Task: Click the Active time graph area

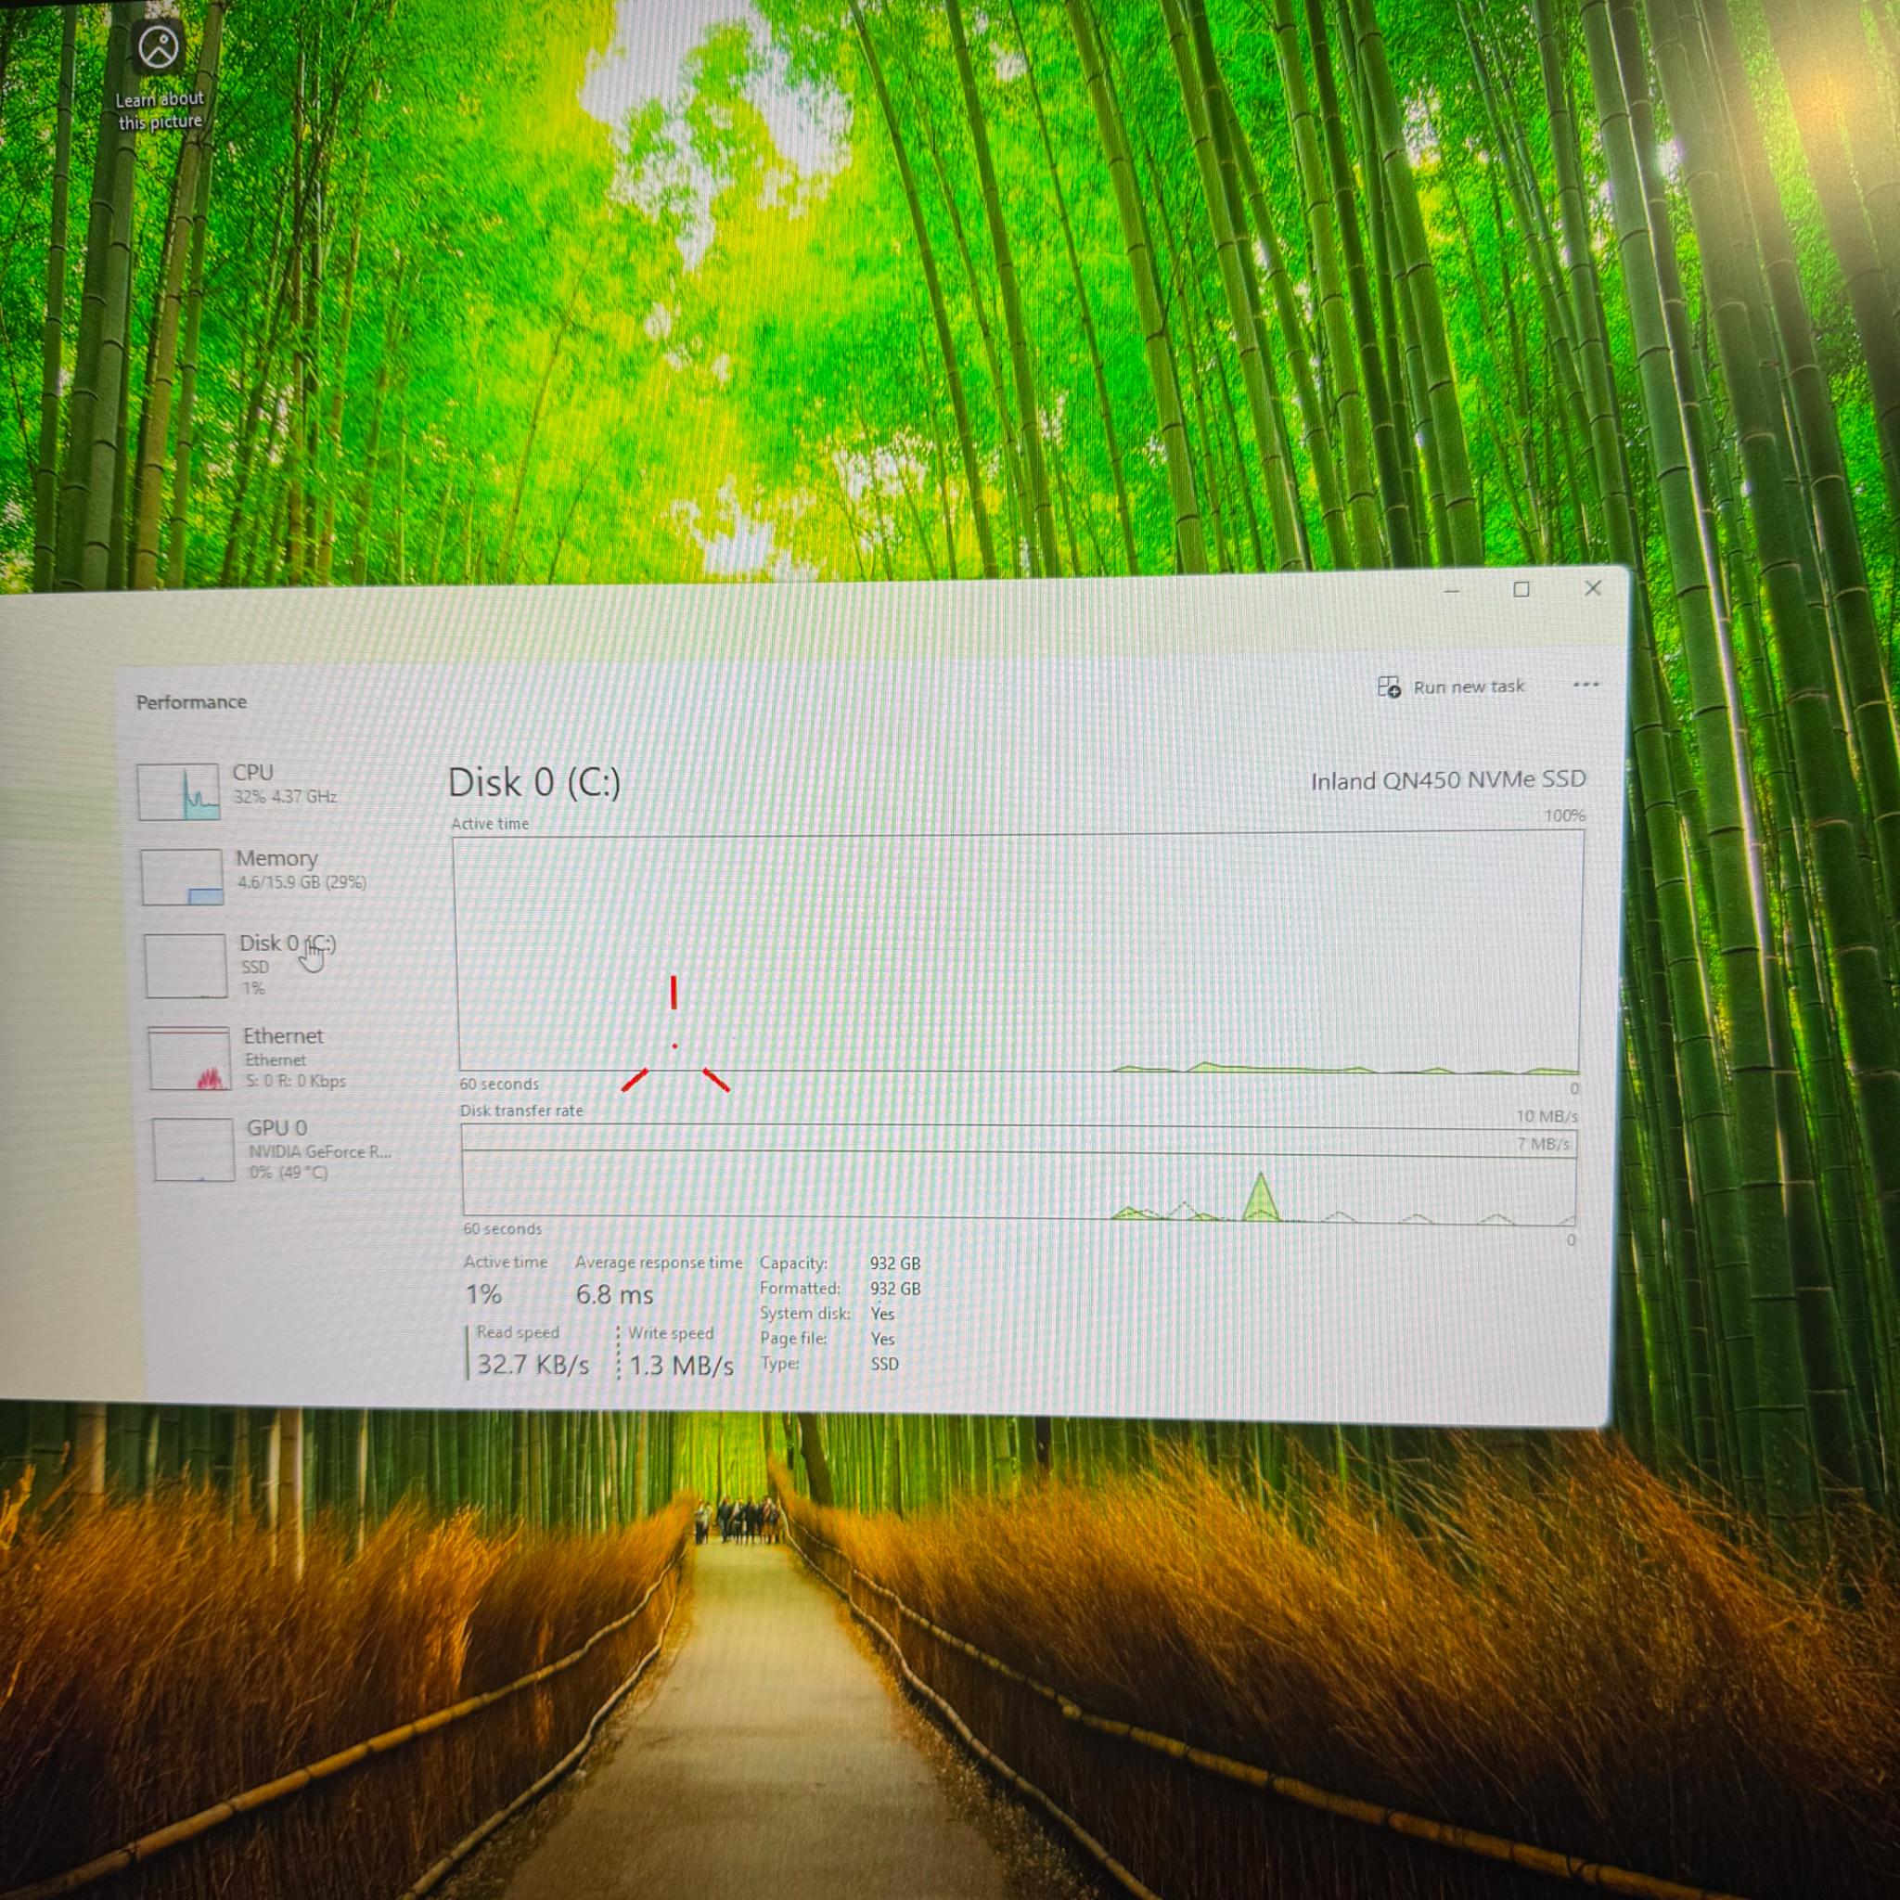Action: [x=1018, y=952]
